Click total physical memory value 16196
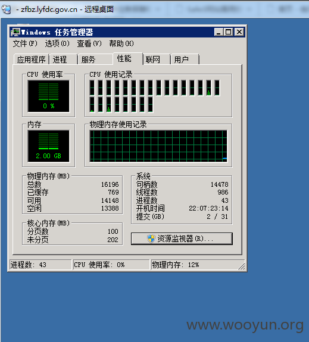The width and height of the screenshot is (309, 342). [x=110, y=184]
